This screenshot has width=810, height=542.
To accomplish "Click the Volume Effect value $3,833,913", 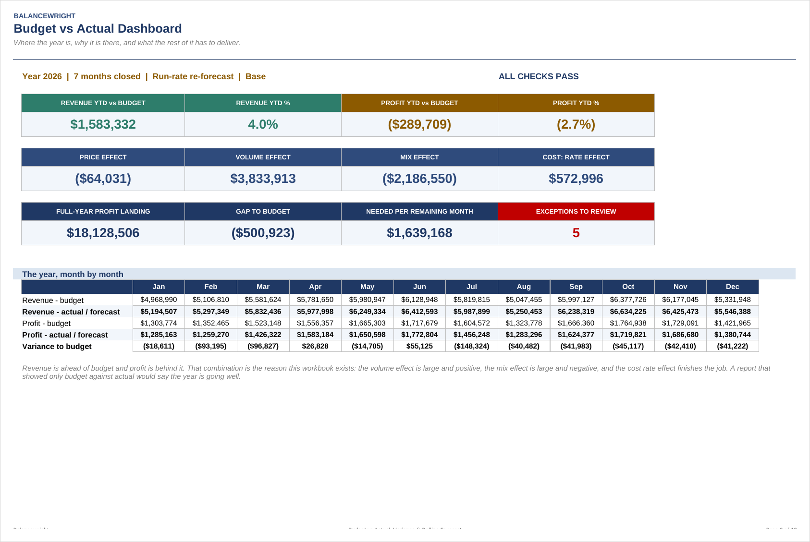I will tap(263, 179).
